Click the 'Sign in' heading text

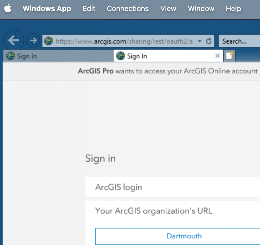tap(100, 158)
